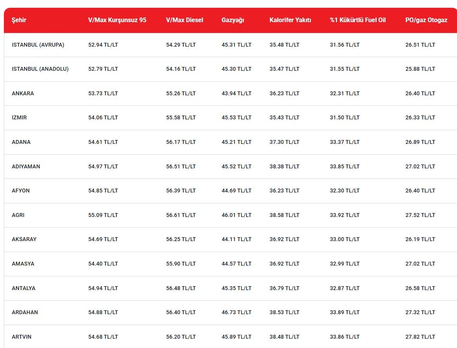Click the PO/gaz Otogaz column header

426,20
